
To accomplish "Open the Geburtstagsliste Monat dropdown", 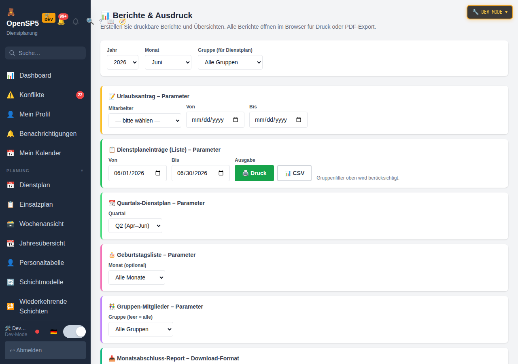I will 137,277.
